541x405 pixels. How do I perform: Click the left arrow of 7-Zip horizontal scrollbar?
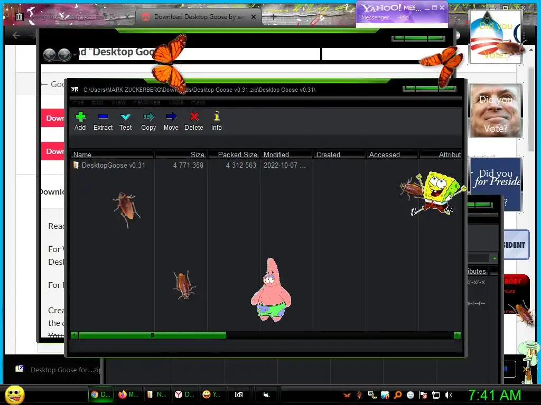coord(74,335)
